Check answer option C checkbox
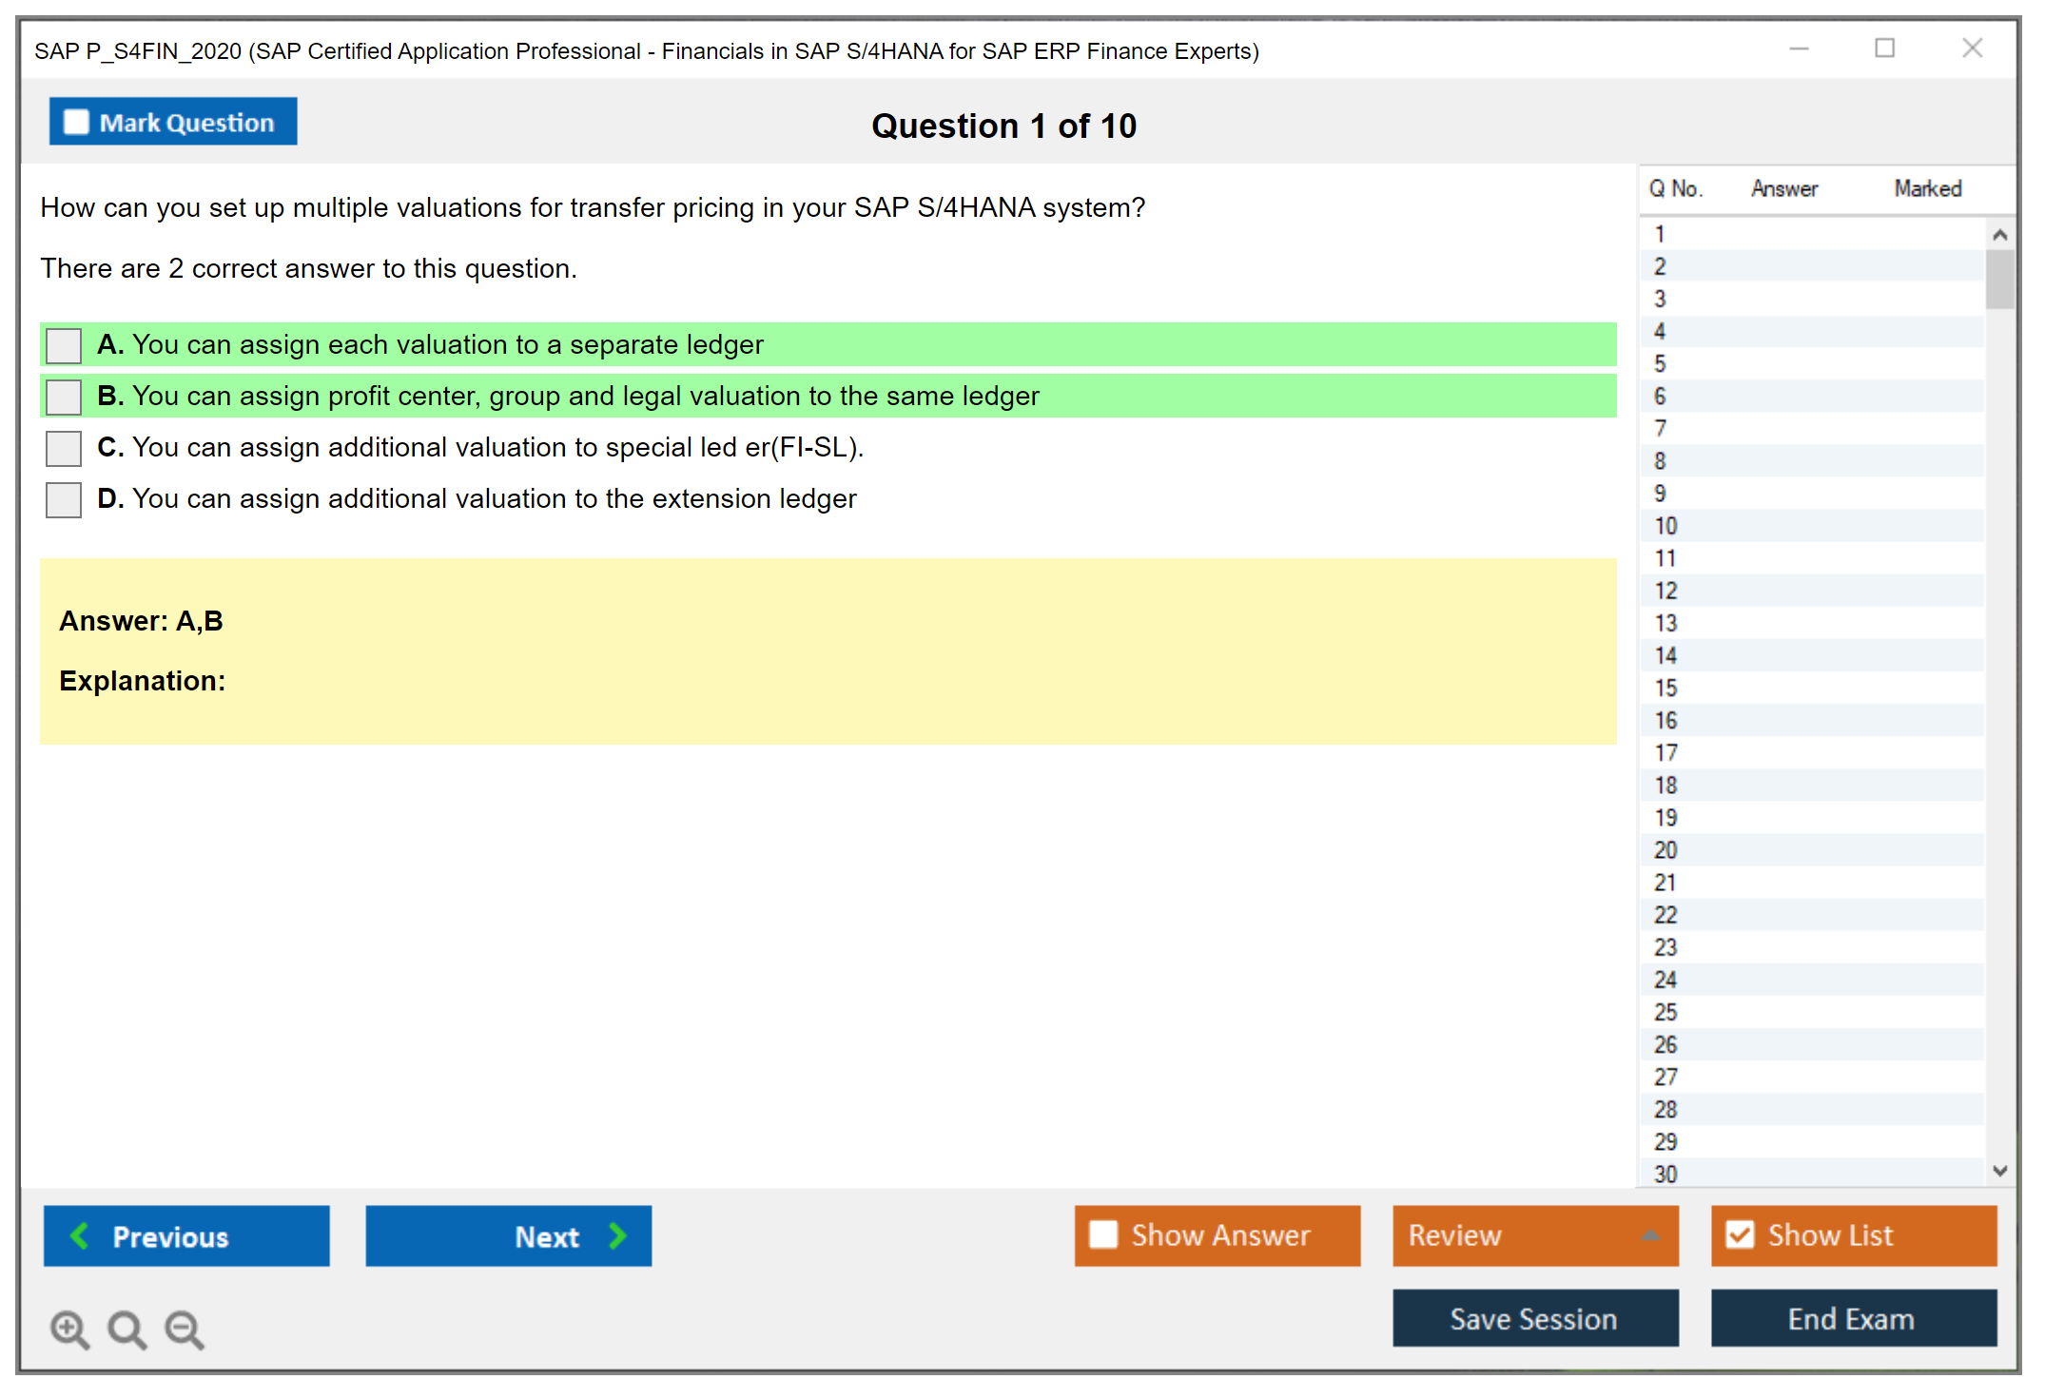The width and height of the screenshot is (2045, 1398). pos(64,448)
